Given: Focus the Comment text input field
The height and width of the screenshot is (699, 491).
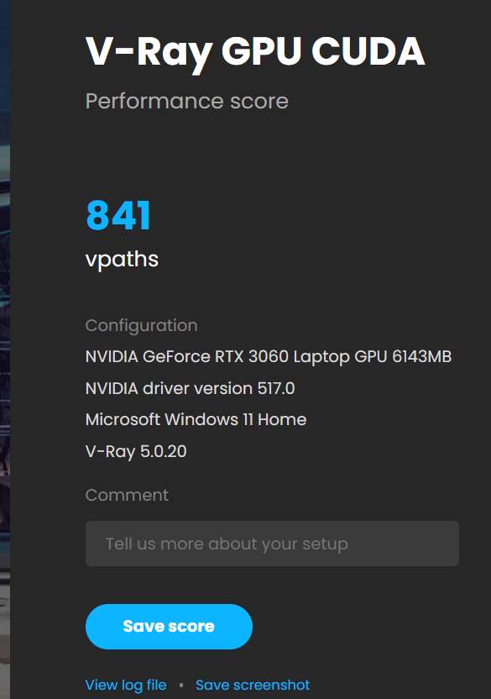Looking at the screenshot, I should 272,544.
